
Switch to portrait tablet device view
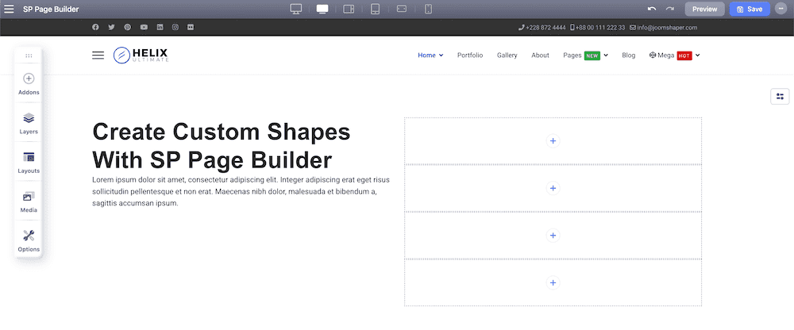pos(376,9)
